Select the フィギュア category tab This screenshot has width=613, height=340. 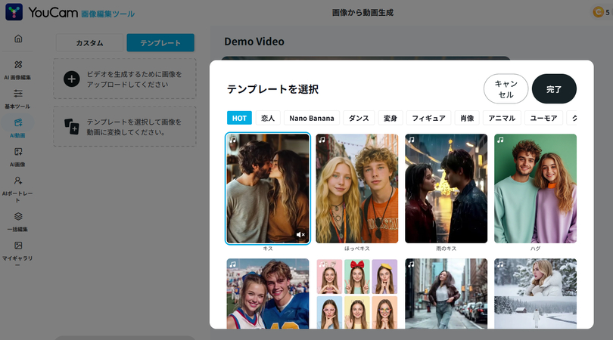428,118
